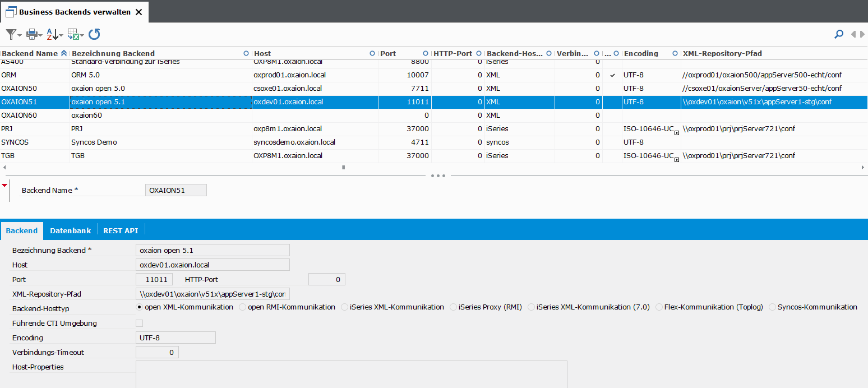
Task: Click the circle marker in Port header
Action: (x=426, y=53)
